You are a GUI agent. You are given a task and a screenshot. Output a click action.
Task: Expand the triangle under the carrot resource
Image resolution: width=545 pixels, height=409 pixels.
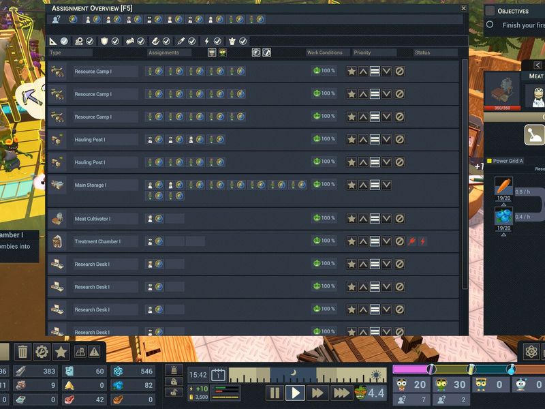503,205
